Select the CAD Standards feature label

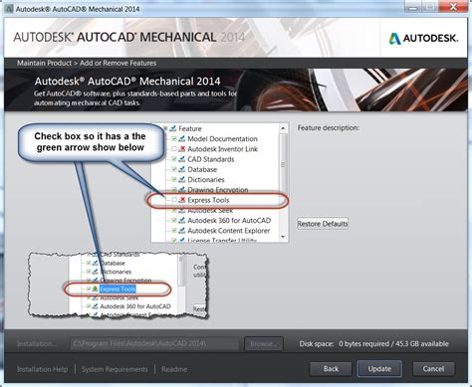coord(211,159)
